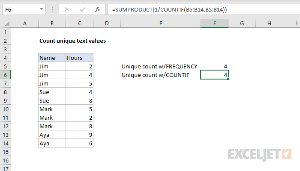Select the 'Aya' cell in row 14

click(x=52, y=143)
